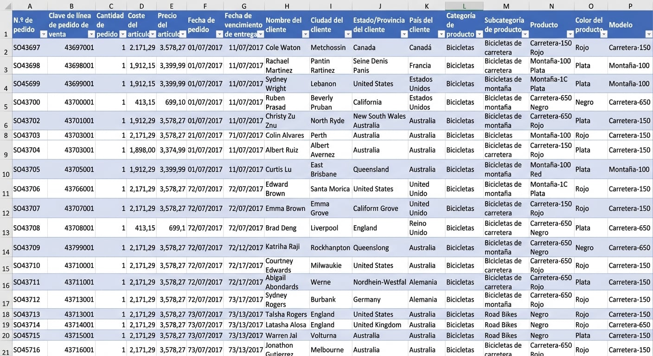Click the order number cell SO43697

pos(30,48)
